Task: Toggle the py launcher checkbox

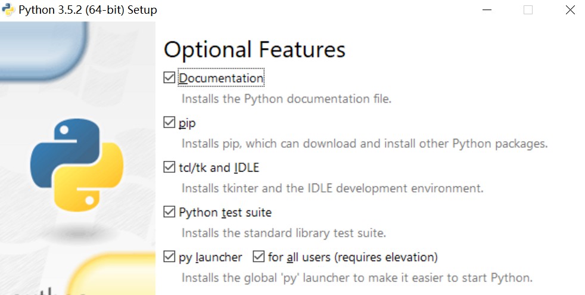Action: tap(169, 257)
